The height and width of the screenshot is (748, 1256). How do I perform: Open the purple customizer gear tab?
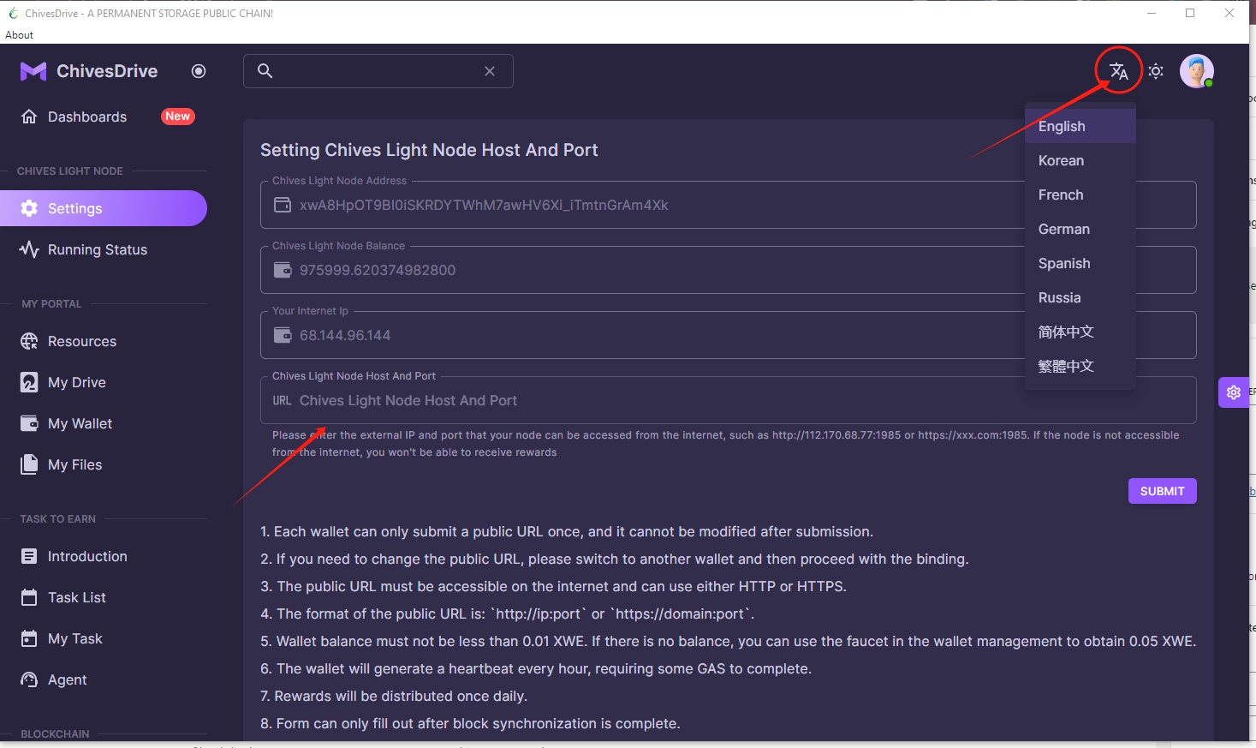1233,392
